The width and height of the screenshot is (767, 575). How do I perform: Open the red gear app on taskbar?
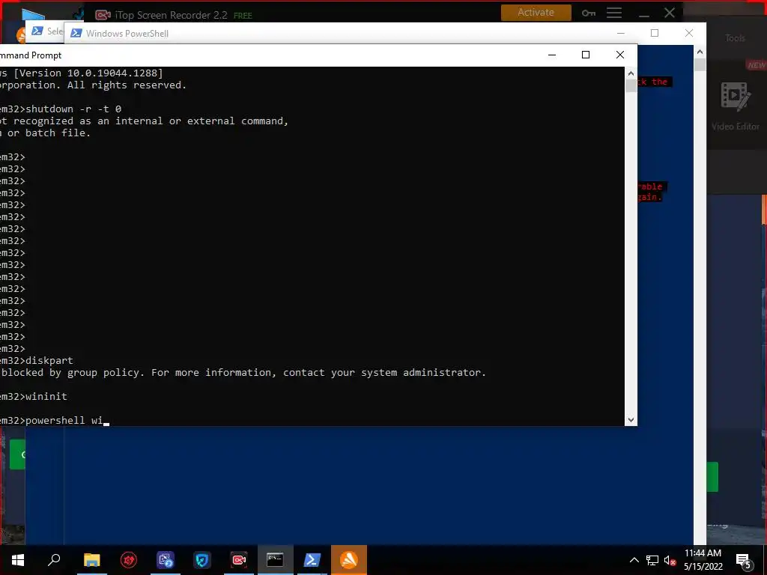click(129, 560)
